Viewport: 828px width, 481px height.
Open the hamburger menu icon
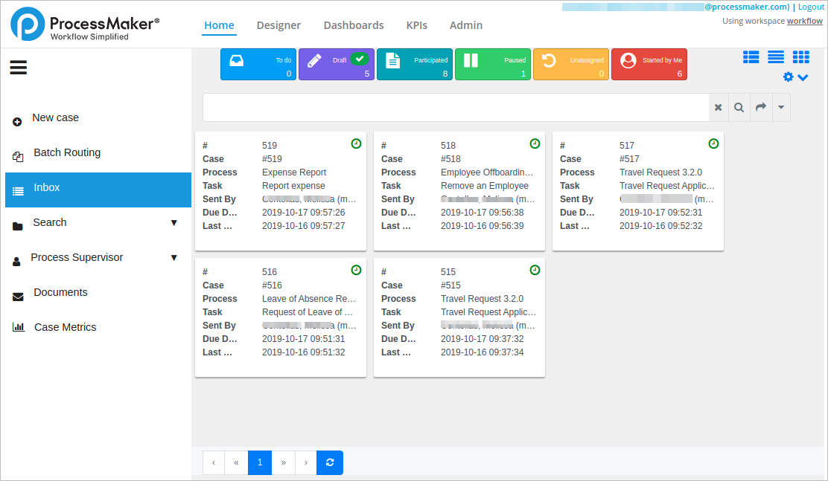point(19,68)
